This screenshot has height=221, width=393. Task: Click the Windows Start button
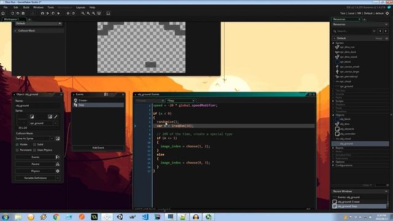[6, 217]
